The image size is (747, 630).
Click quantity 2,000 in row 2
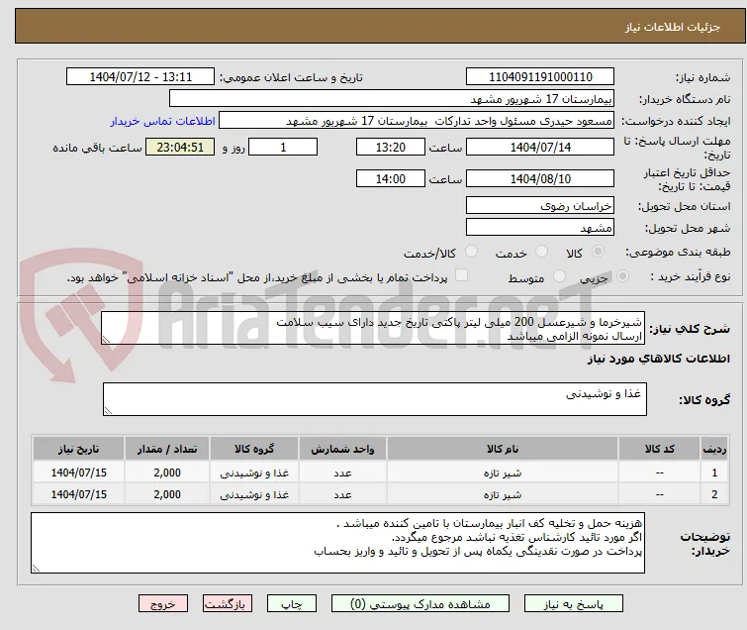(167, 494)
